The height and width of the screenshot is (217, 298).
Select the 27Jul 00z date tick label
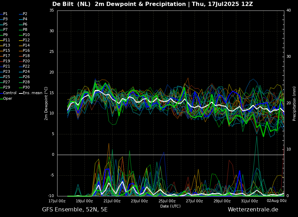[x=194, y=201]
